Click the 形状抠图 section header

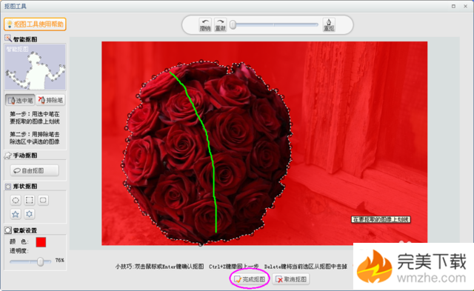[21, 186]
